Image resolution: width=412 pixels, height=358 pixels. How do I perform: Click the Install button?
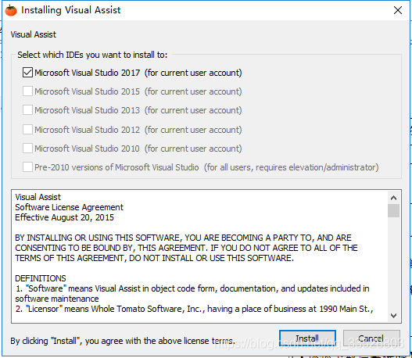[307, 338]
